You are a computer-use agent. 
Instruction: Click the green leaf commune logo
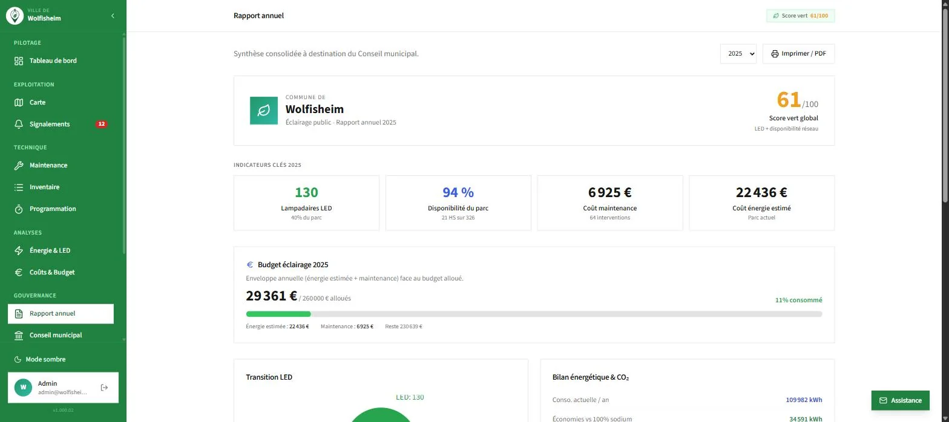264,111
